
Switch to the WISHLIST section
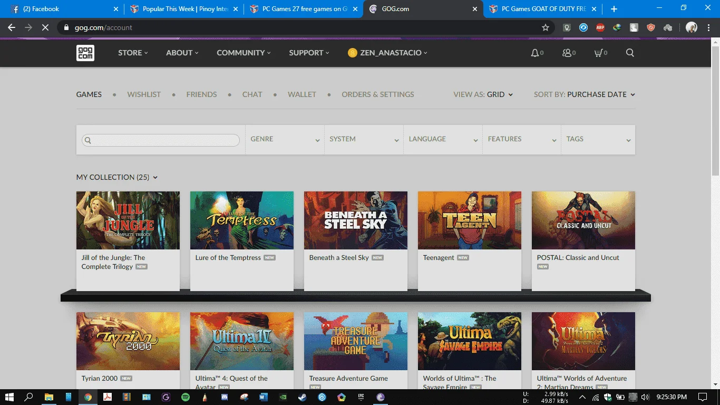144,94
